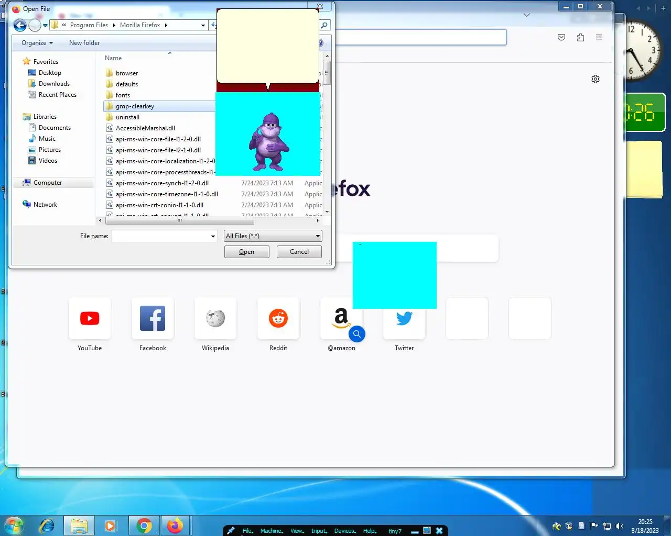Open Videos library
The image size is (671, 536).
(48, 160)
